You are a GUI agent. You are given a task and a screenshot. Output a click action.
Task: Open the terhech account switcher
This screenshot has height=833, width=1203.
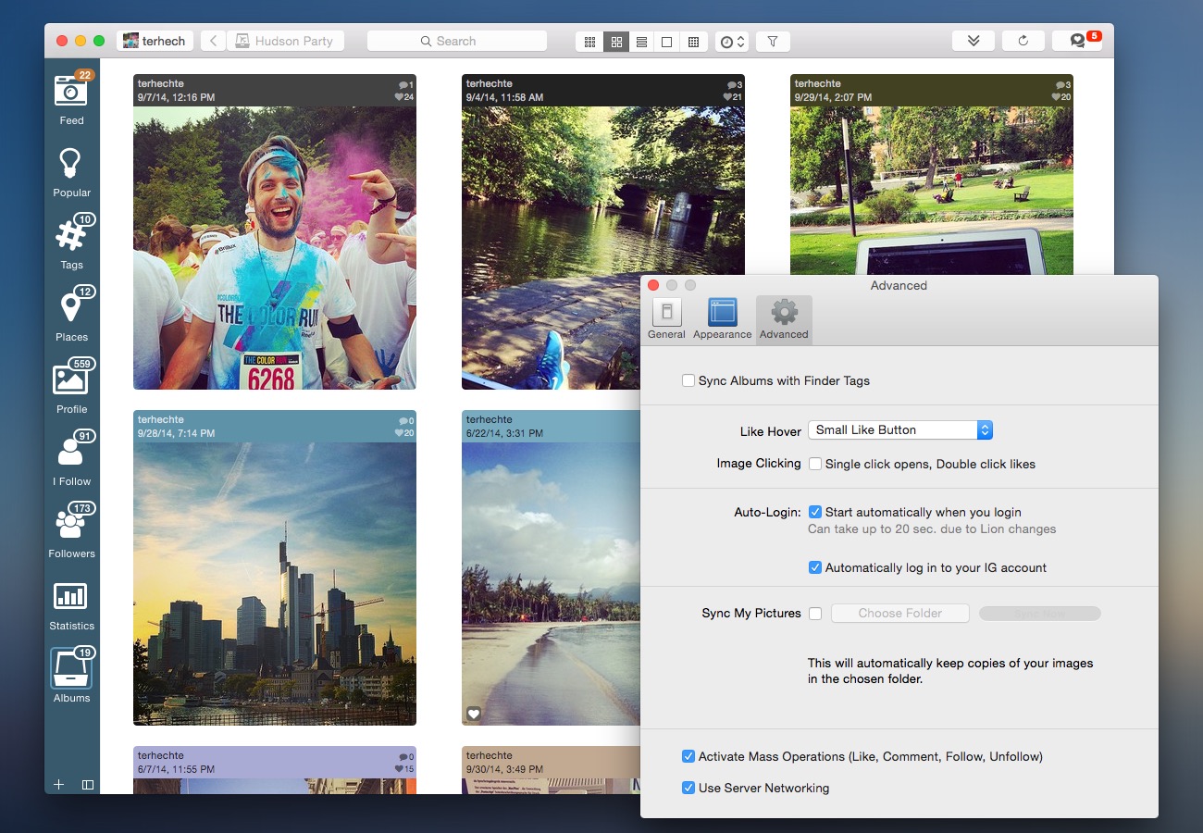[x=155, y=41]
